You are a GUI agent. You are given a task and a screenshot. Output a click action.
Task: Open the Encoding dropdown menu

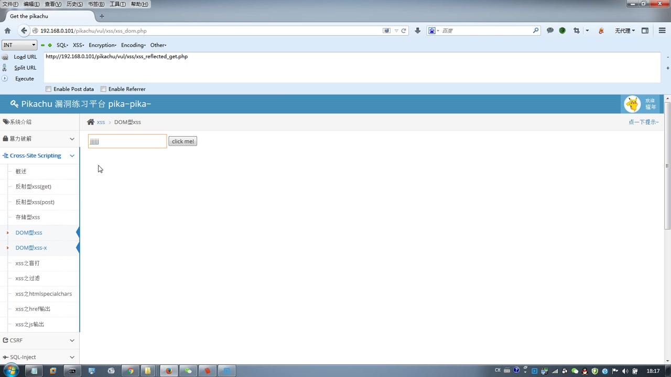[134, 45]
